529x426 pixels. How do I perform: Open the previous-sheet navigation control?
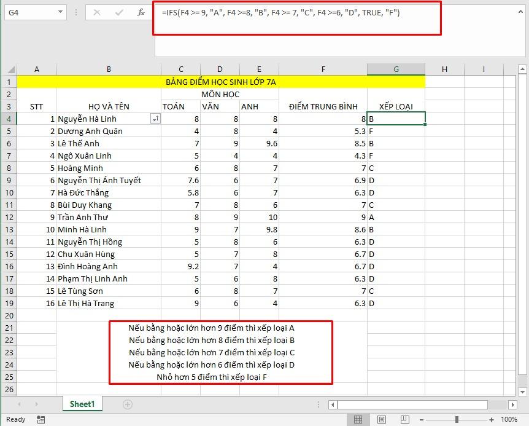tap(19, 404)
